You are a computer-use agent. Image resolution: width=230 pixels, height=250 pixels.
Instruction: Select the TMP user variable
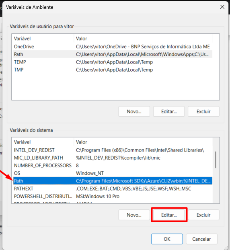(x=113, y=70)
